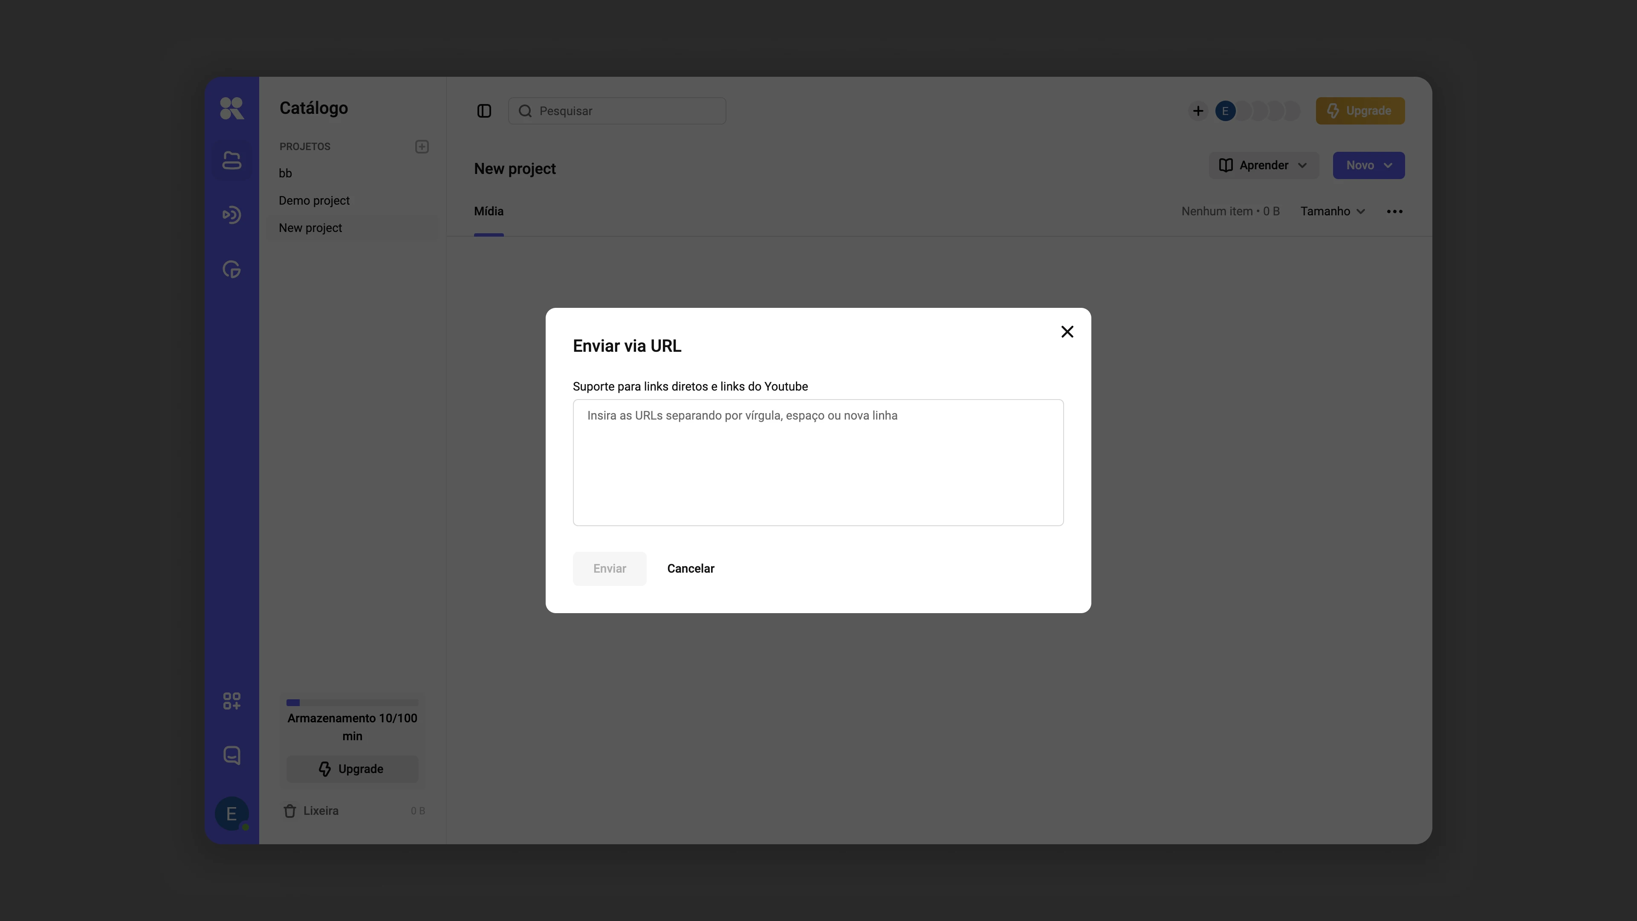Close the Enviar via URL dialog
Screen dimensions: 1637x921
tap(1067, 332)
